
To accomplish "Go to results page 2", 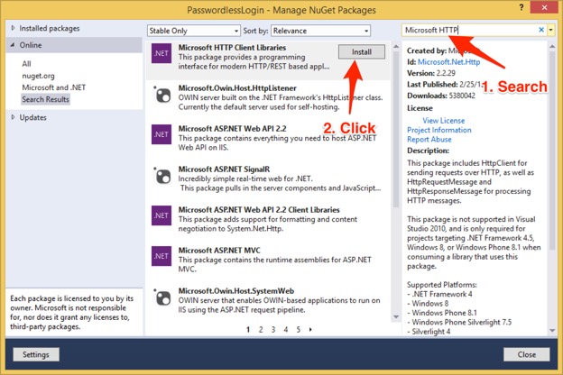I will [x=261, y=329].
